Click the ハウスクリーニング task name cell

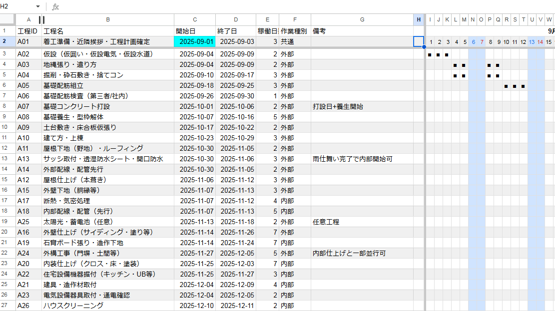coord(108,306)
